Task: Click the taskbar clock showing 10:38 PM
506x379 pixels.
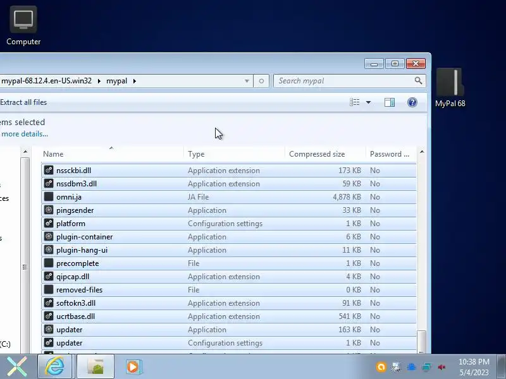Action: click(474, 362)
